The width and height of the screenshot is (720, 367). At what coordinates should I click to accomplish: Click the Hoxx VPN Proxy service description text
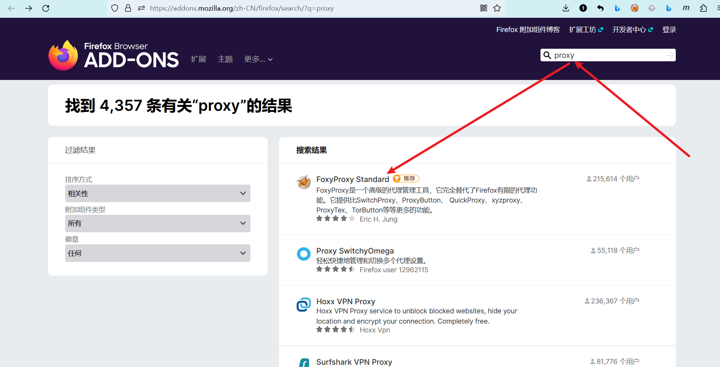[x=417, y=316]
